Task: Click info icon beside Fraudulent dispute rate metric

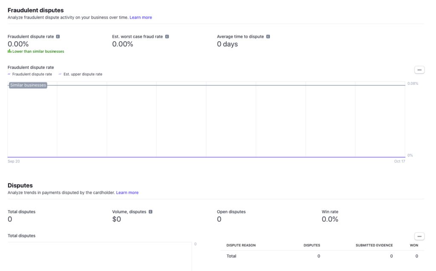Action: click(58, 37)
